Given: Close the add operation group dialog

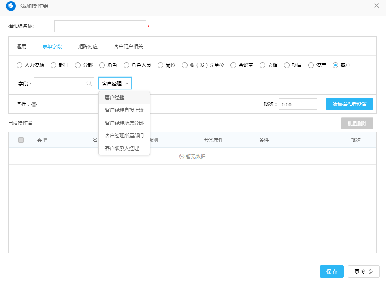Looking at the screenshot, I should (x=376, y=6).
